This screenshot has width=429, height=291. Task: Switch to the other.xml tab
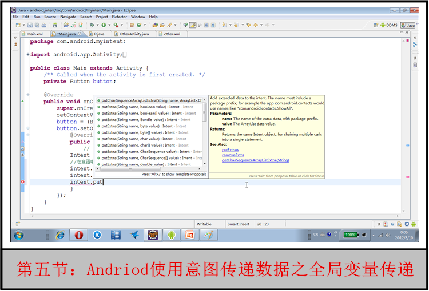pos(172,34)
